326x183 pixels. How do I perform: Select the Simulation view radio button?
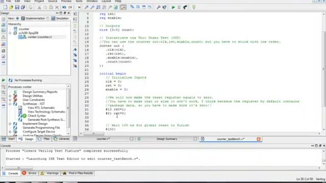48,18
